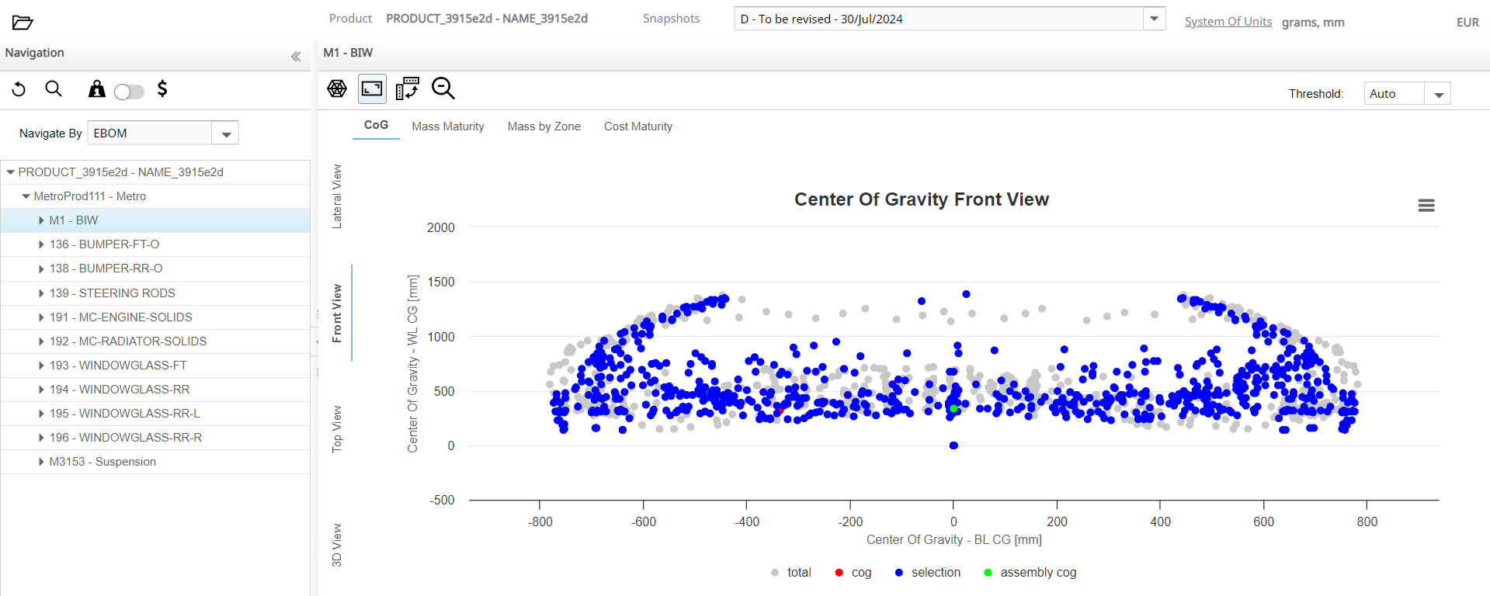1490x596 pixels.
Task: Open the folder icon at top left
Action: (x=23, y=23)
